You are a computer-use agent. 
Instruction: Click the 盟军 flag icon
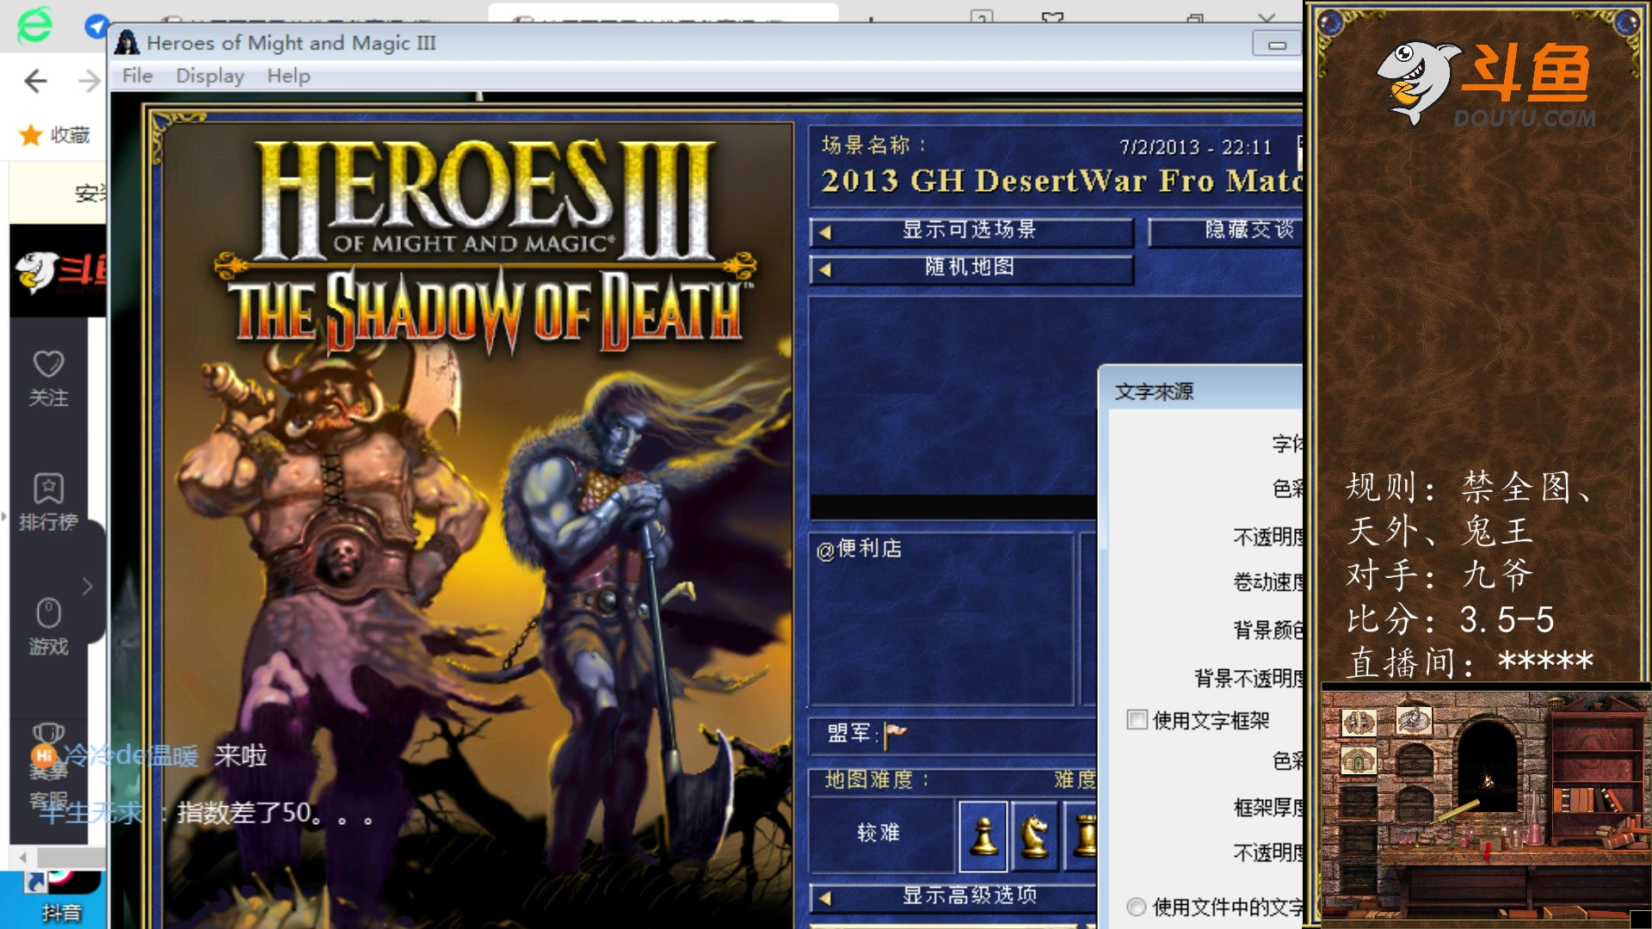point(895,735)
